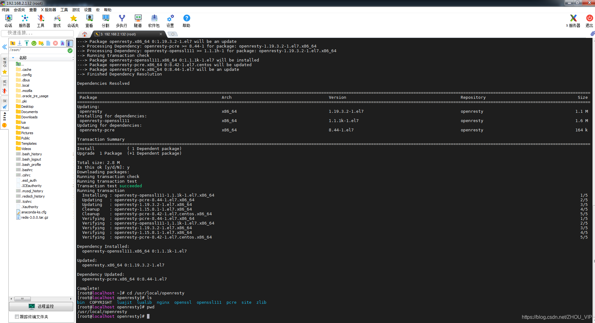Open the X 服务器 menu
This screenshot has width=595, height=323.
(49, 10)
